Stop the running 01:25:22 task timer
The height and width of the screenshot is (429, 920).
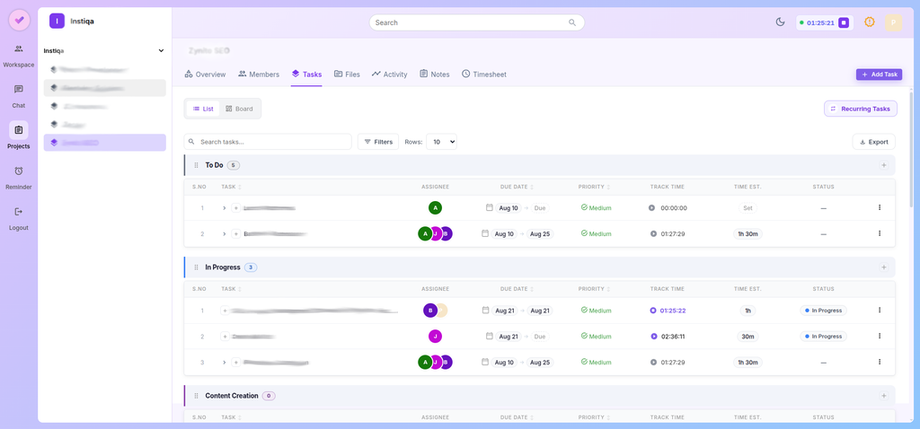coord(653,311)
